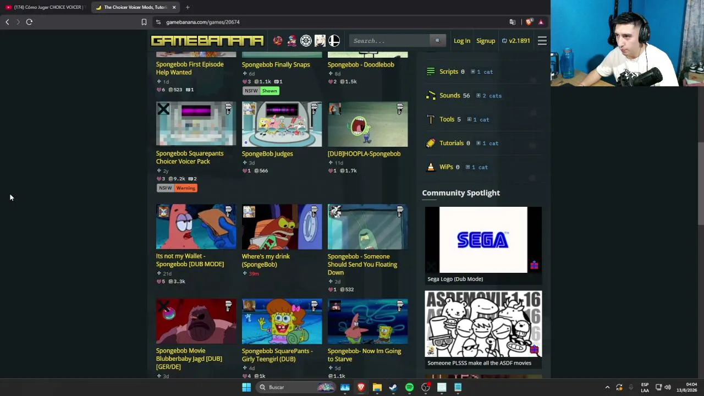704x396 pixels.
Task: Close The Choicer Voicer Mods tab
Action: 174,7
